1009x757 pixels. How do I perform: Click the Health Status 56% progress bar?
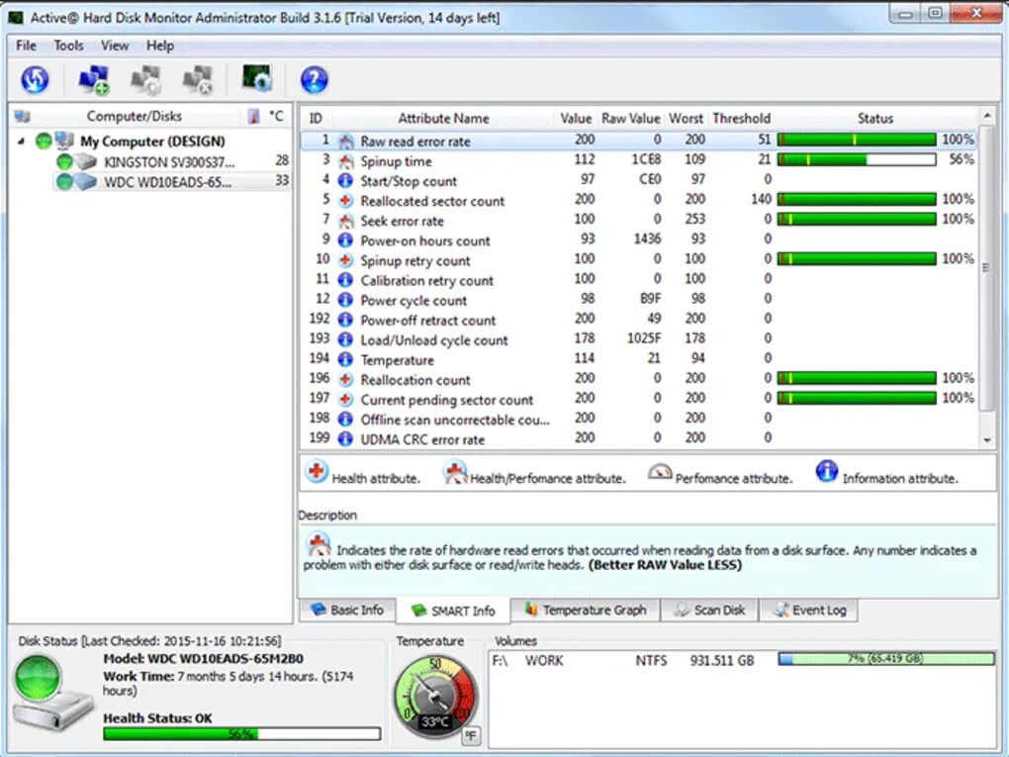click(x=242, y=734)
